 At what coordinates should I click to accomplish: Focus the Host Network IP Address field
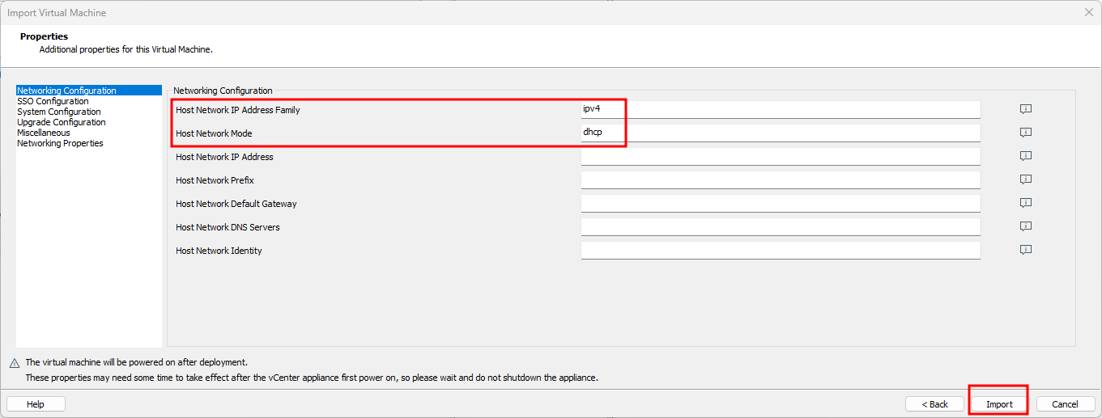coord(781,156)
